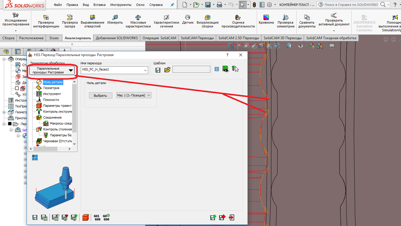Show Кривизна curvature display
This screenshot has height=226, width=401.
pyautogui.click(x=266, y=19)
